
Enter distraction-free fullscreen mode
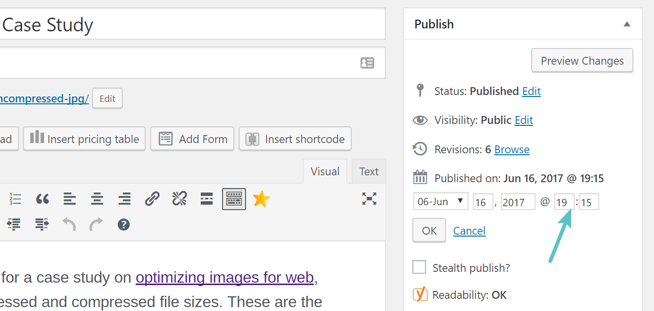tap(369, 198)
